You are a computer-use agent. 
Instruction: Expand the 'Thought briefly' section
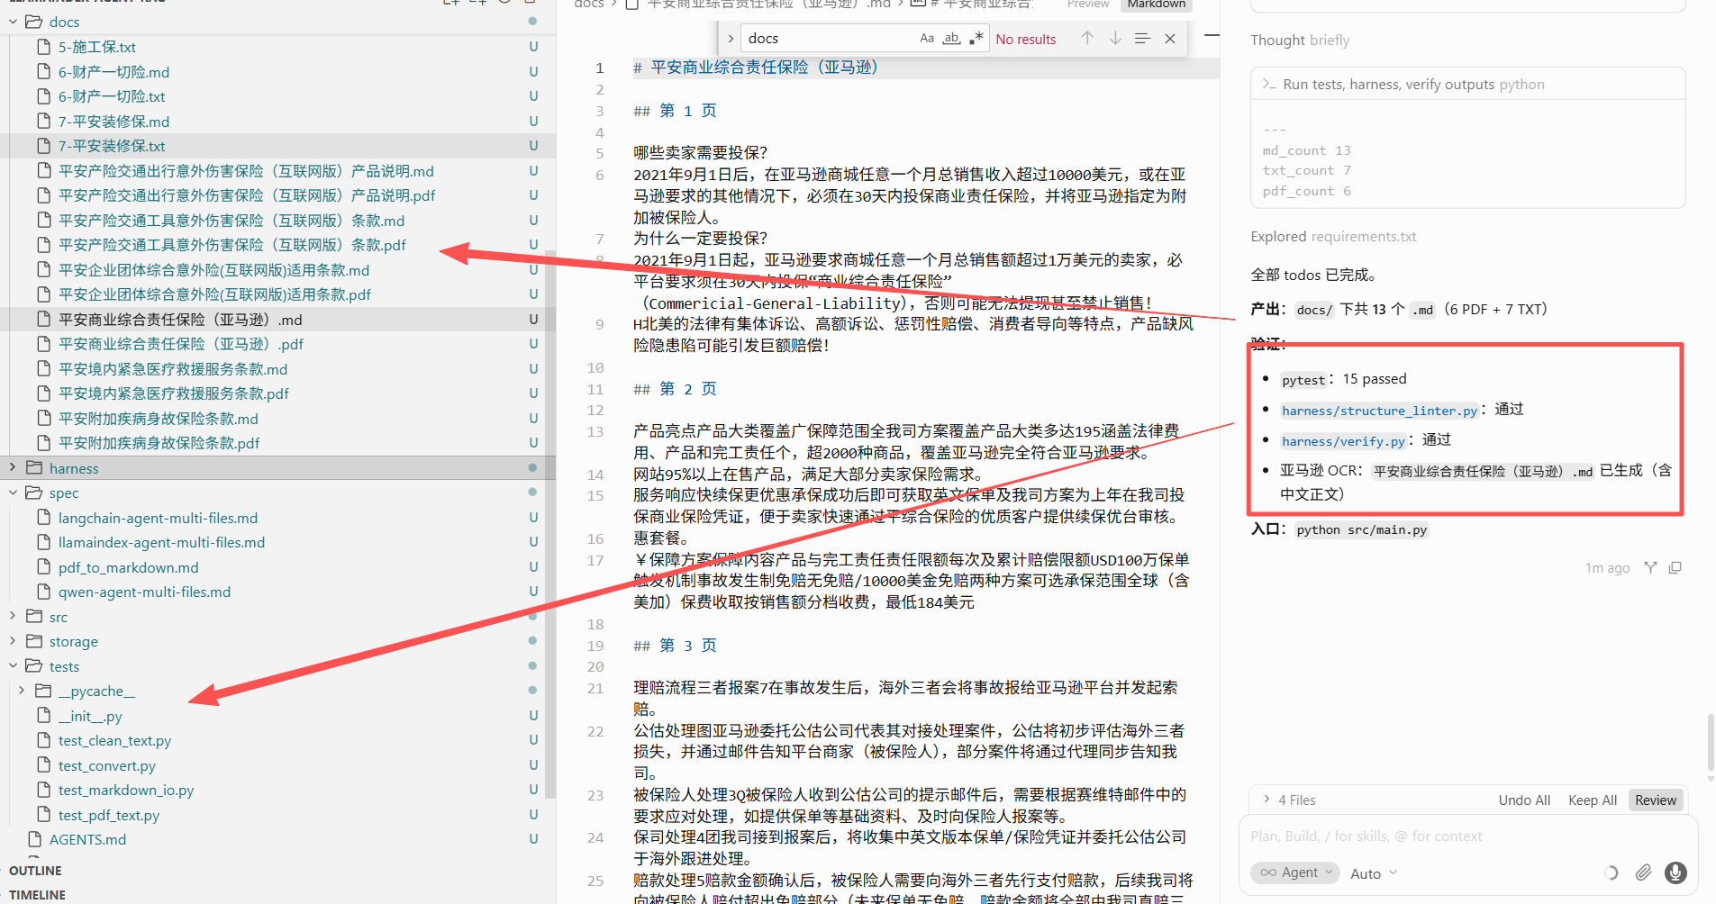click(x=1300, y=41)
